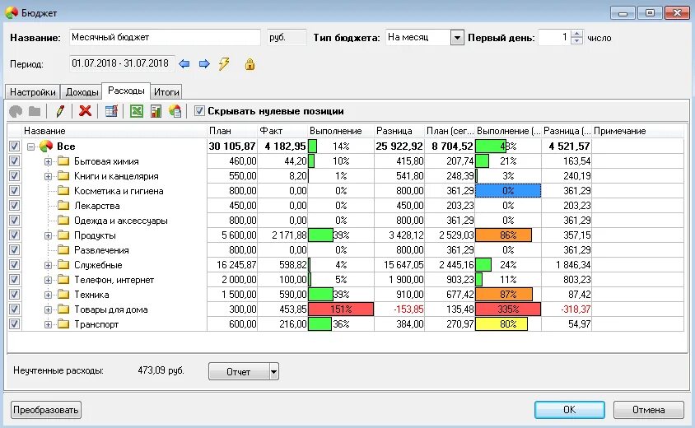Uncheck the Все row checkbox
The height and width of the screenshot is (428, 695).
(x=14, y=147)
